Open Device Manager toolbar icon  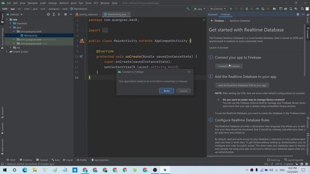point(291,9)
